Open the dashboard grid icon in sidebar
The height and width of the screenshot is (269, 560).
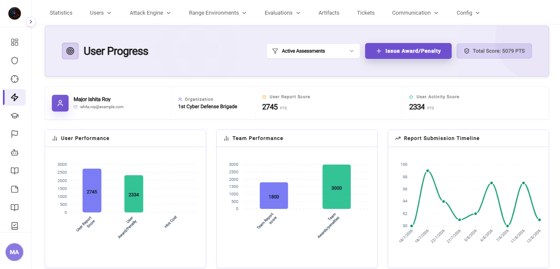(x=15, y=42)
